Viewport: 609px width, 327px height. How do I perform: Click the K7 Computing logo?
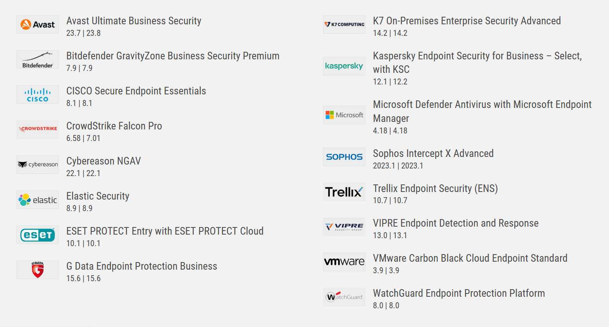(x=344, y=25)
